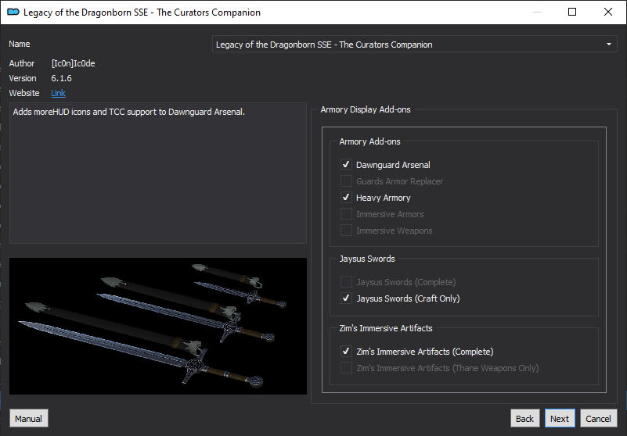Click the Mod Organizer icon in title bar
Viewport: 627px width, 436px height.
coord(13,12)
